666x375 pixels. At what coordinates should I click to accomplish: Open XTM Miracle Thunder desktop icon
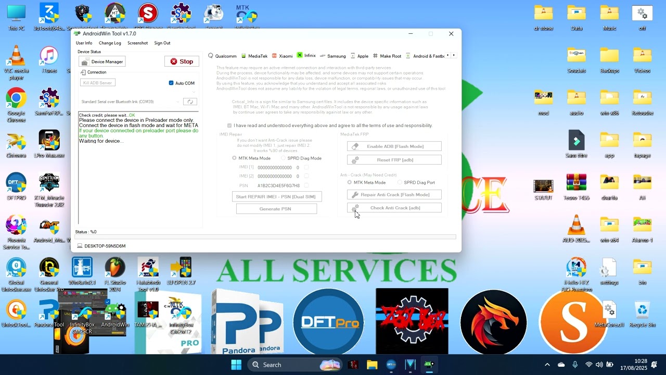tap(49, 191)
